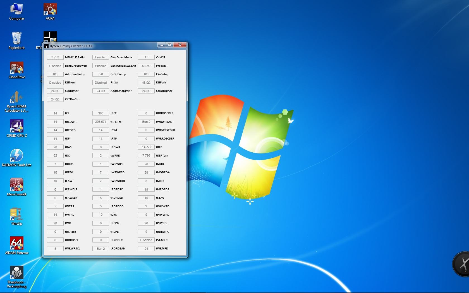The width and height of the screenshot is (469, 293).
Task: Click the RttWr value box
Action: 101,83
